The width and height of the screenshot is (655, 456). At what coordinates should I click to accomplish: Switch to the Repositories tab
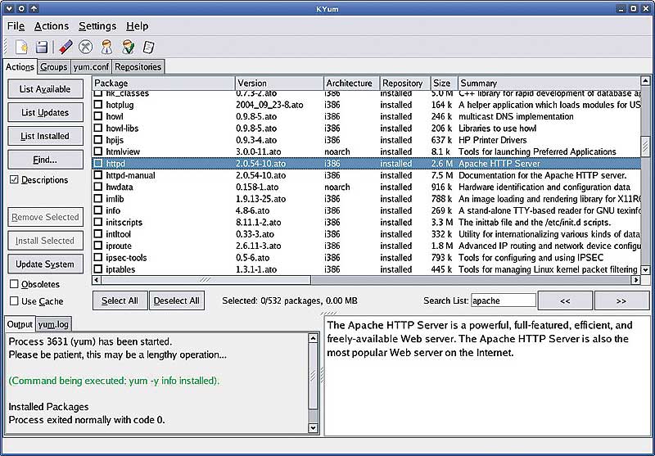click(138, 67)
